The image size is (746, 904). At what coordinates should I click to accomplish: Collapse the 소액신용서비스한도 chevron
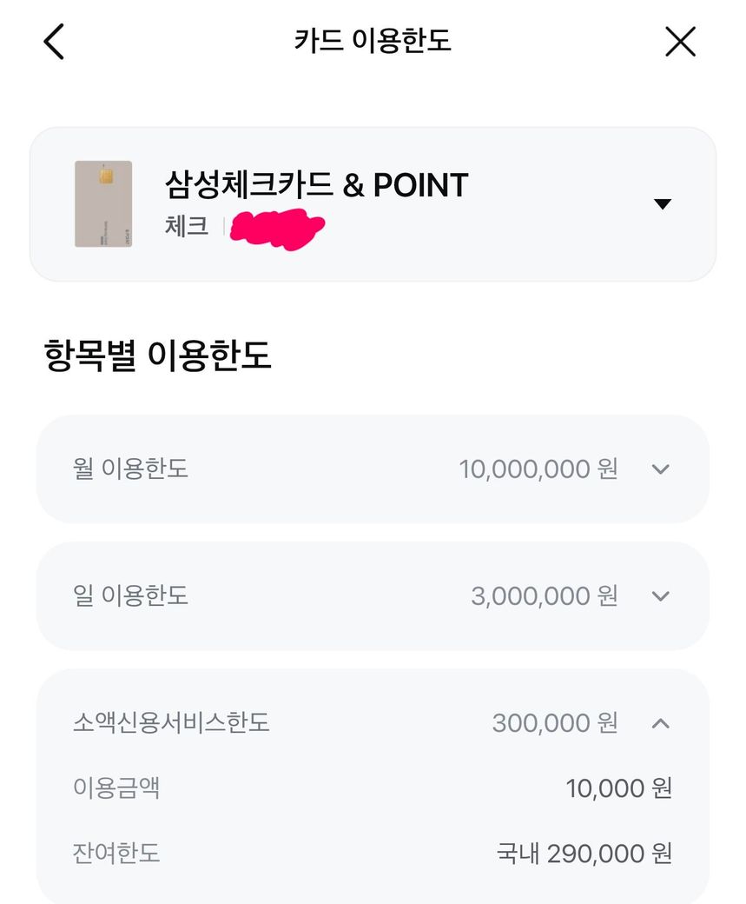coord(660,723)
